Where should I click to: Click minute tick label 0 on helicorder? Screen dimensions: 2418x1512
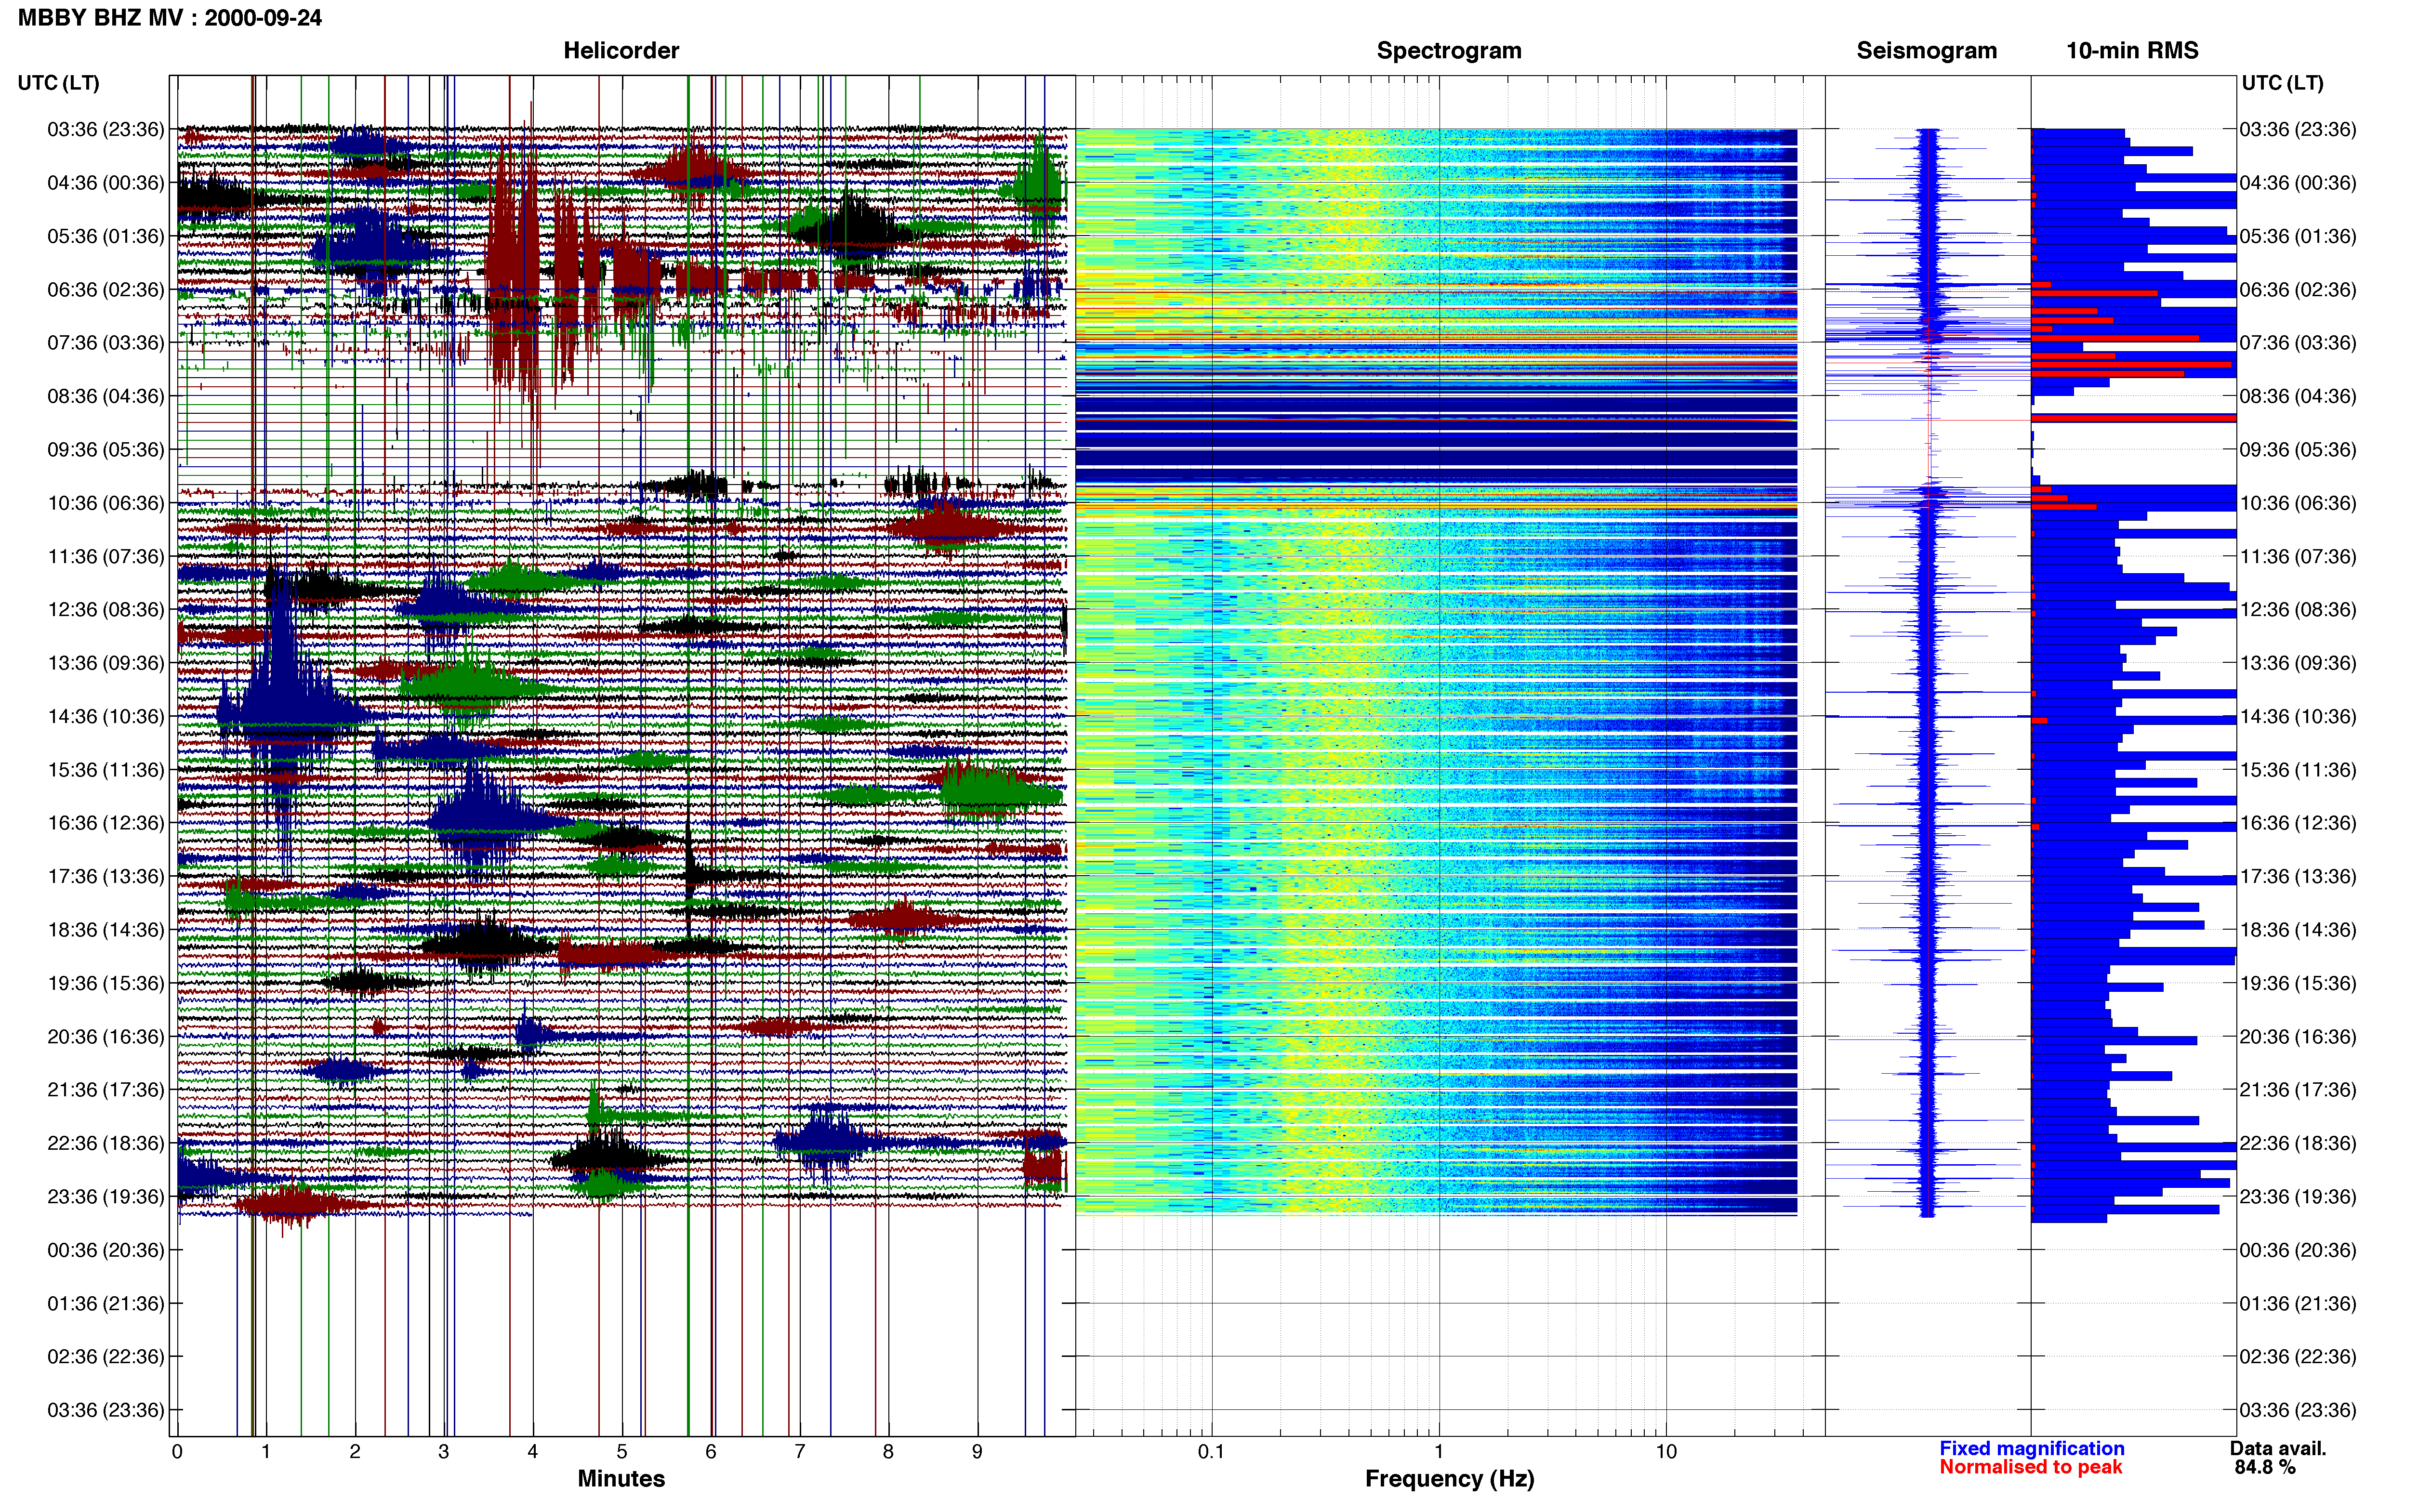177,1452
